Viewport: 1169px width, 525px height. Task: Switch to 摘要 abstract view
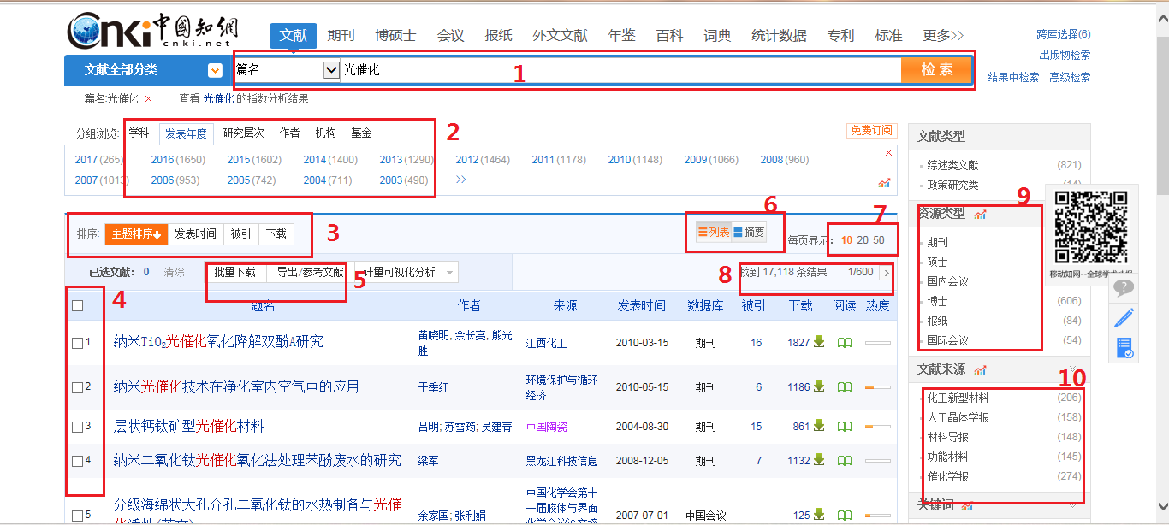point(749,232)
